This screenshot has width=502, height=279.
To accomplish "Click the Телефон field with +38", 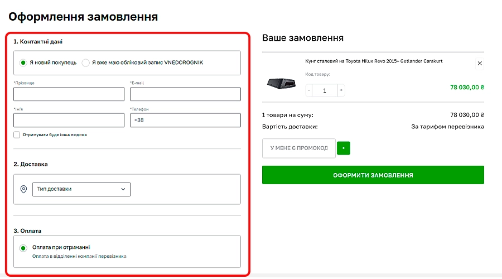I will pos(185,120).
